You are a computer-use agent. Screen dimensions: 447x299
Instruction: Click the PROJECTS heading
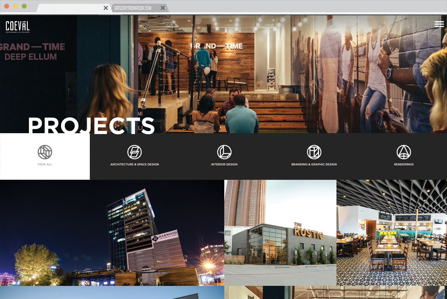tap(91, 125)
